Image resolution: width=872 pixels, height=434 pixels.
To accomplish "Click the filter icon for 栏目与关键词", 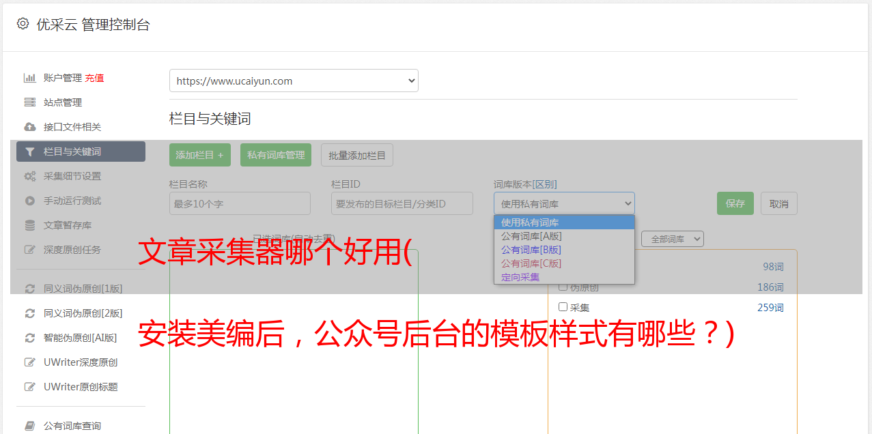I will [x=29, y=151].
